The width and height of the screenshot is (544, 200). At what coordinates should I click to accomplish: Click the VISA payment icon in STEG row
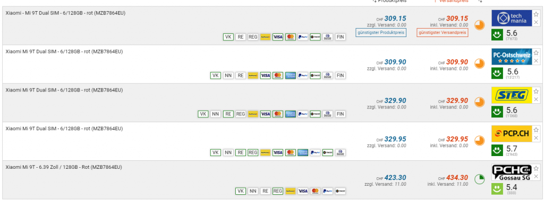pos(266,114)
